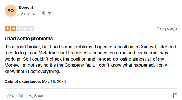Click the BO profile avatar circle
Screen dimensions: 182x100
[11, 11]
